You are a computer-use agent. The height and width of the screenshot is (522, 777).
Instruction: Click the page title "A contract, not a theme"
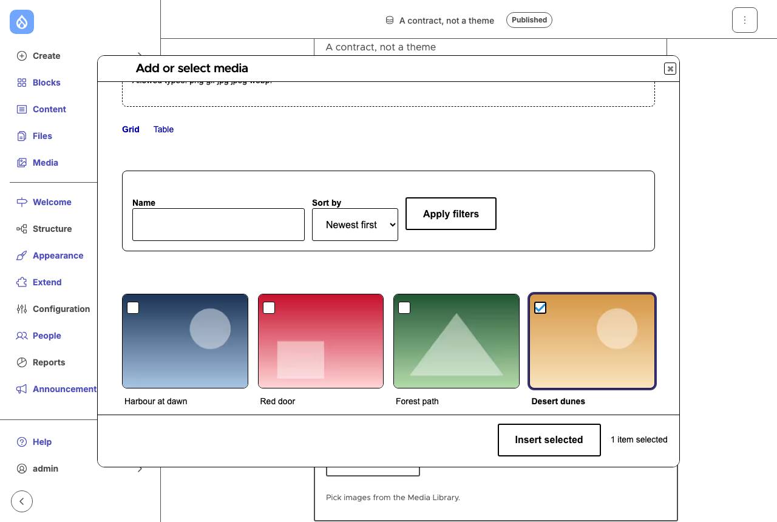(x=447, y=21)
